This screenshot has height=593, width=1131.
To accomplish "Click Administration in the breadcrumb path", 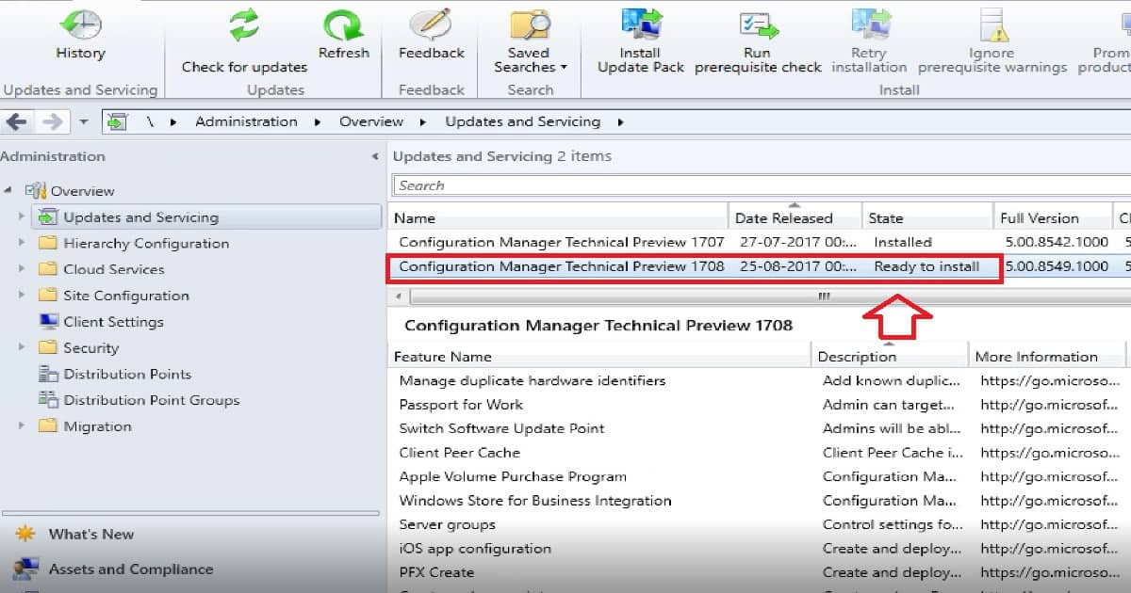I will [246, 121].
